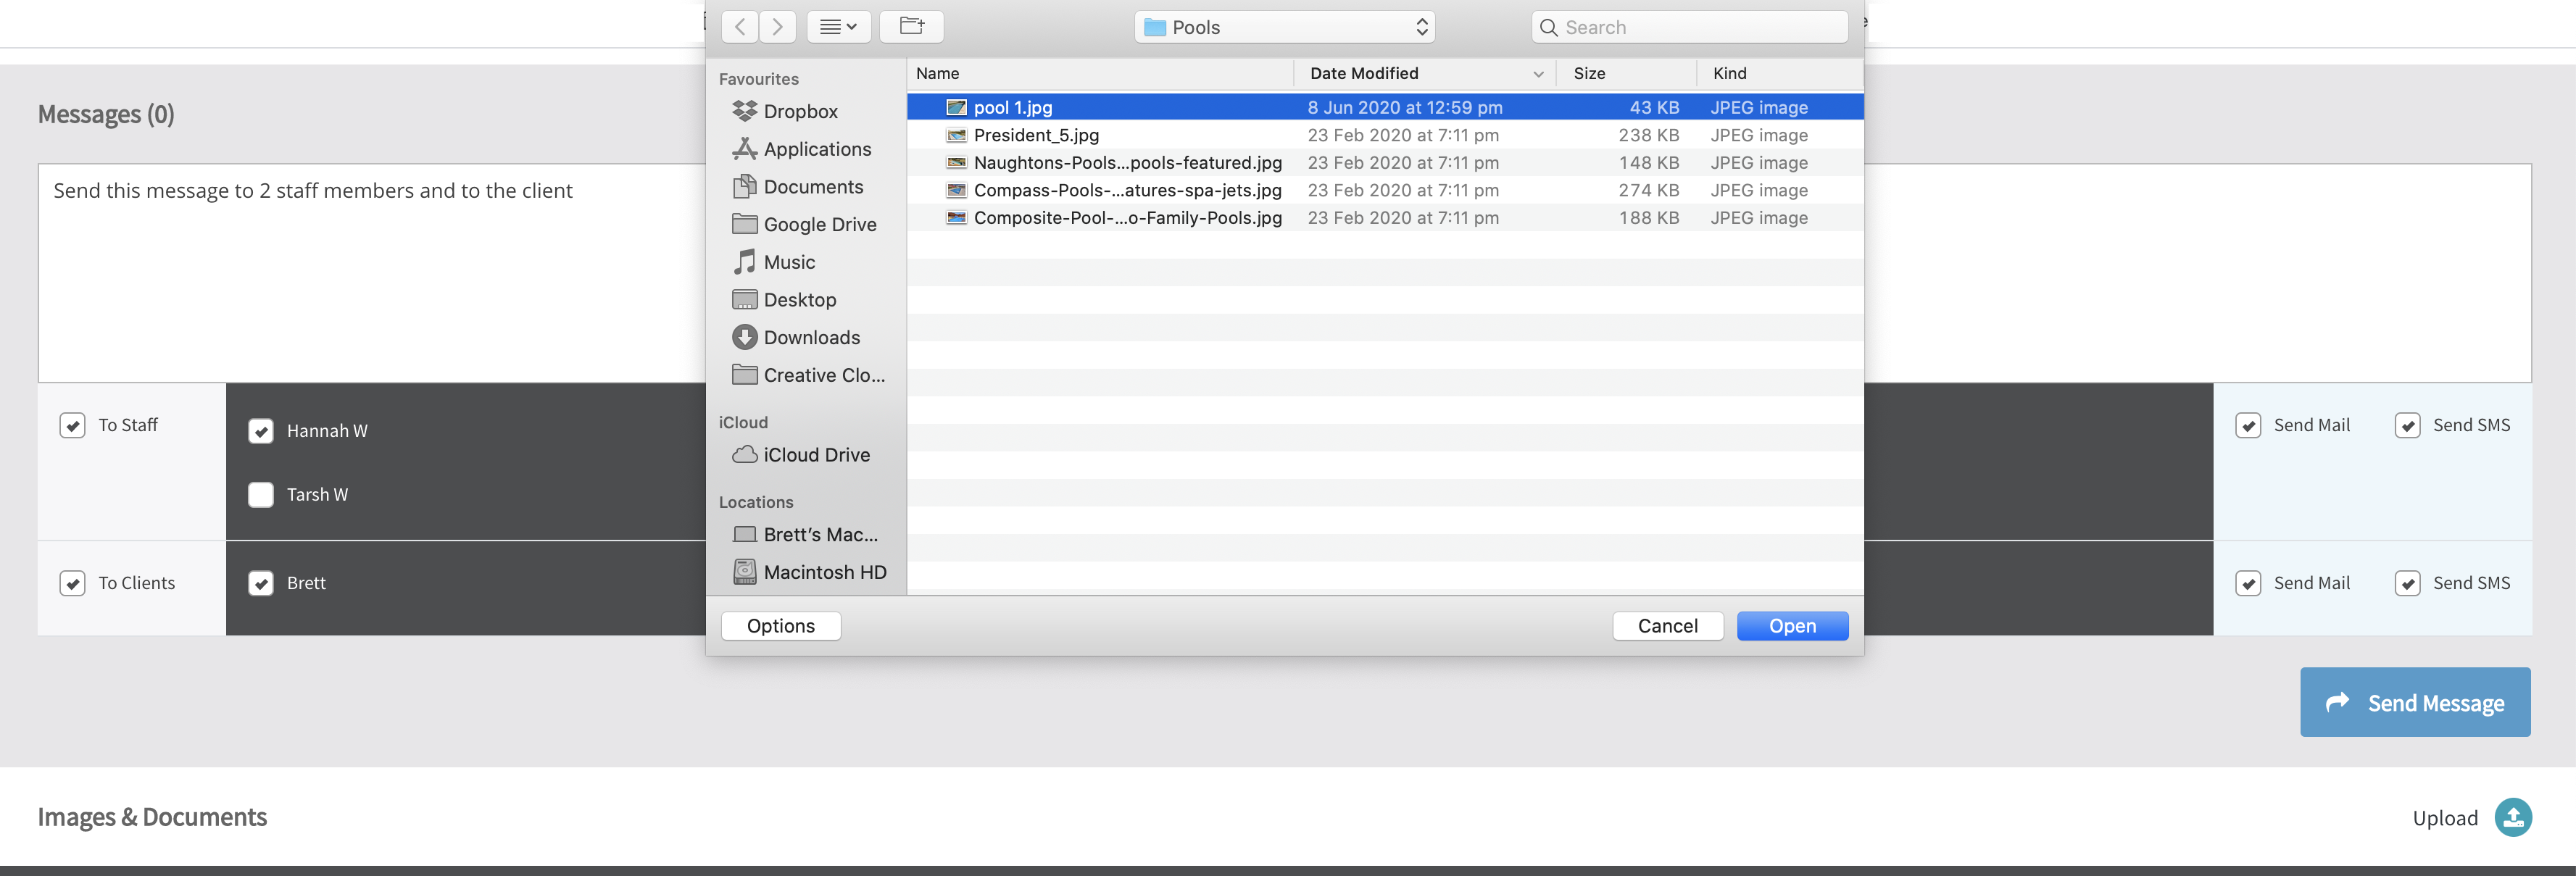Toggle Send Mail for staff row
Viewport: 2576px width, 876px height.
click(2248, 426)
